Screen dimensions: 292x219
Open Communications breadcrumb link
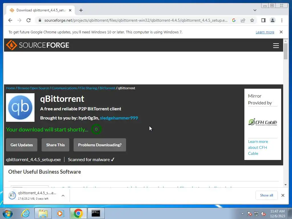pos(64,88)
